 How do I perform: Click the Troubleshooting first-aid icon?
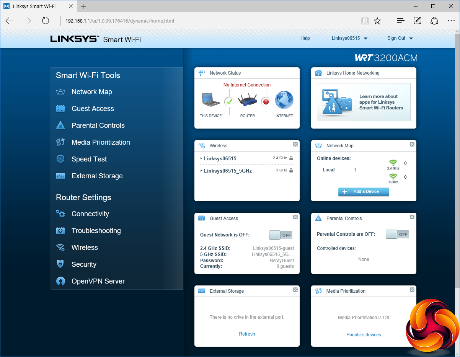(60, 231)
